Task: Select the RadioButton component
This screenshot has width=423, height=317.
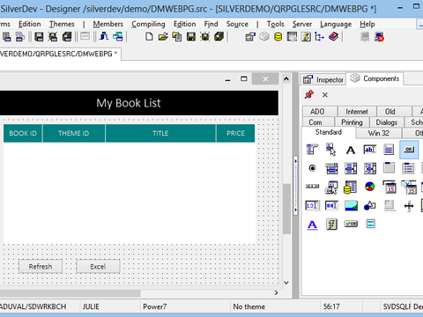Action: point(313,168)
